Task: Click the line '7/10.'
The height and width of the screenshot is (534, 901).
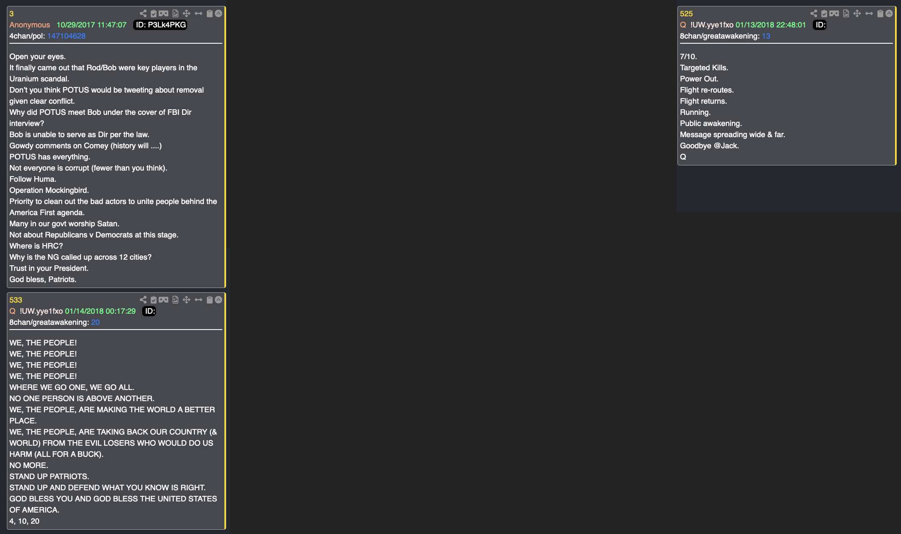Action: pos(689,57)
